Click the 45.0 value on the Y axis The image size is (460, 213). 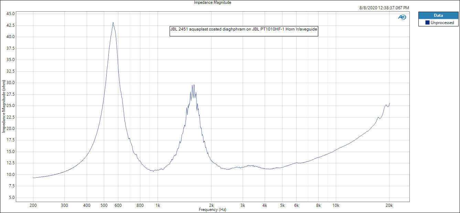(x=11, y=14)
